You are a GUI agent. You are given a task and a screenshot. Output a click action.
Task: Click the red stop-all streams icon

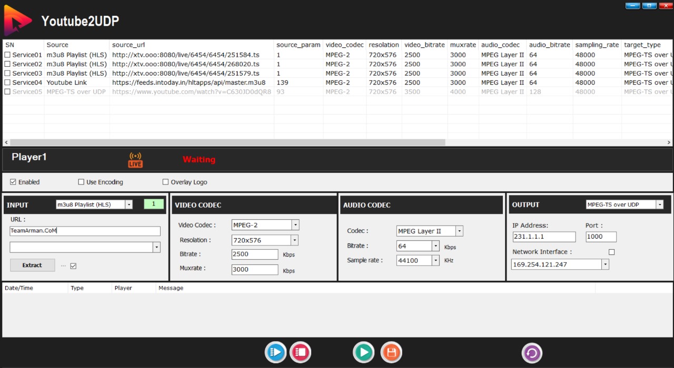click(x=300, y=352)
